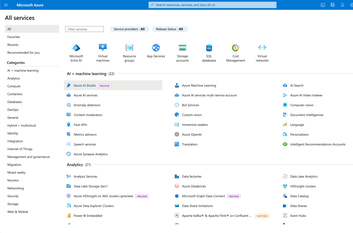Click the Speech services waveform icon
The height and width of the screenshot is (233, 353).
coord(69,144)
